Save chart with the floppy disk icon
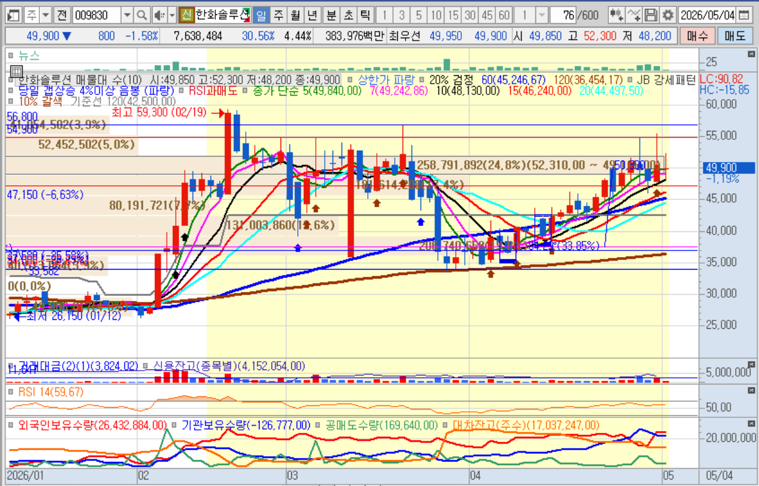 tap(651, 15)
